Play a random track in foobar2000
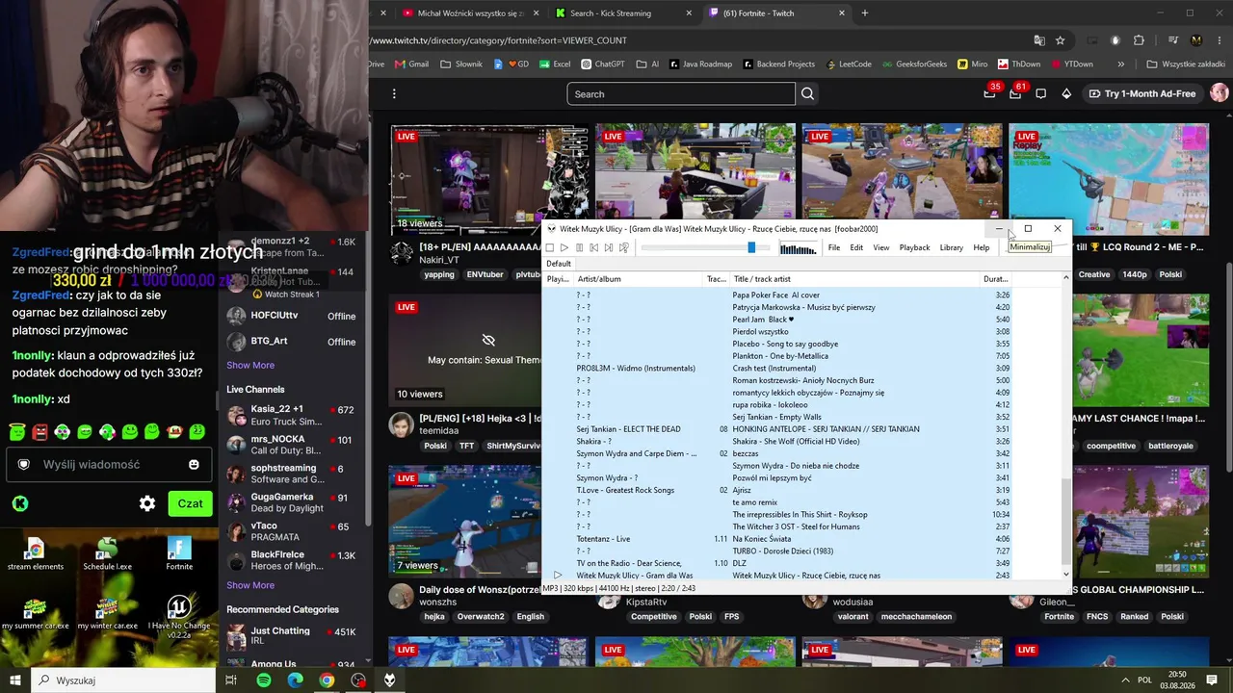 (x=624, y=248)
